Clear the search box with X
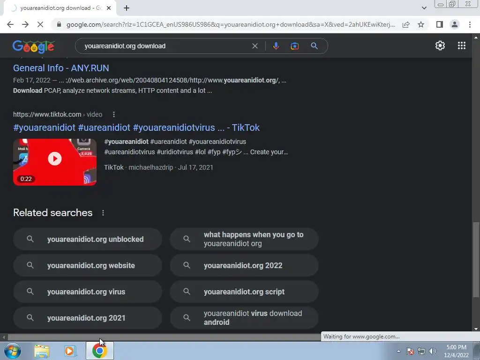Image resolution: width=480 pixels, height=360 pixels. click(x=255, y=46)
